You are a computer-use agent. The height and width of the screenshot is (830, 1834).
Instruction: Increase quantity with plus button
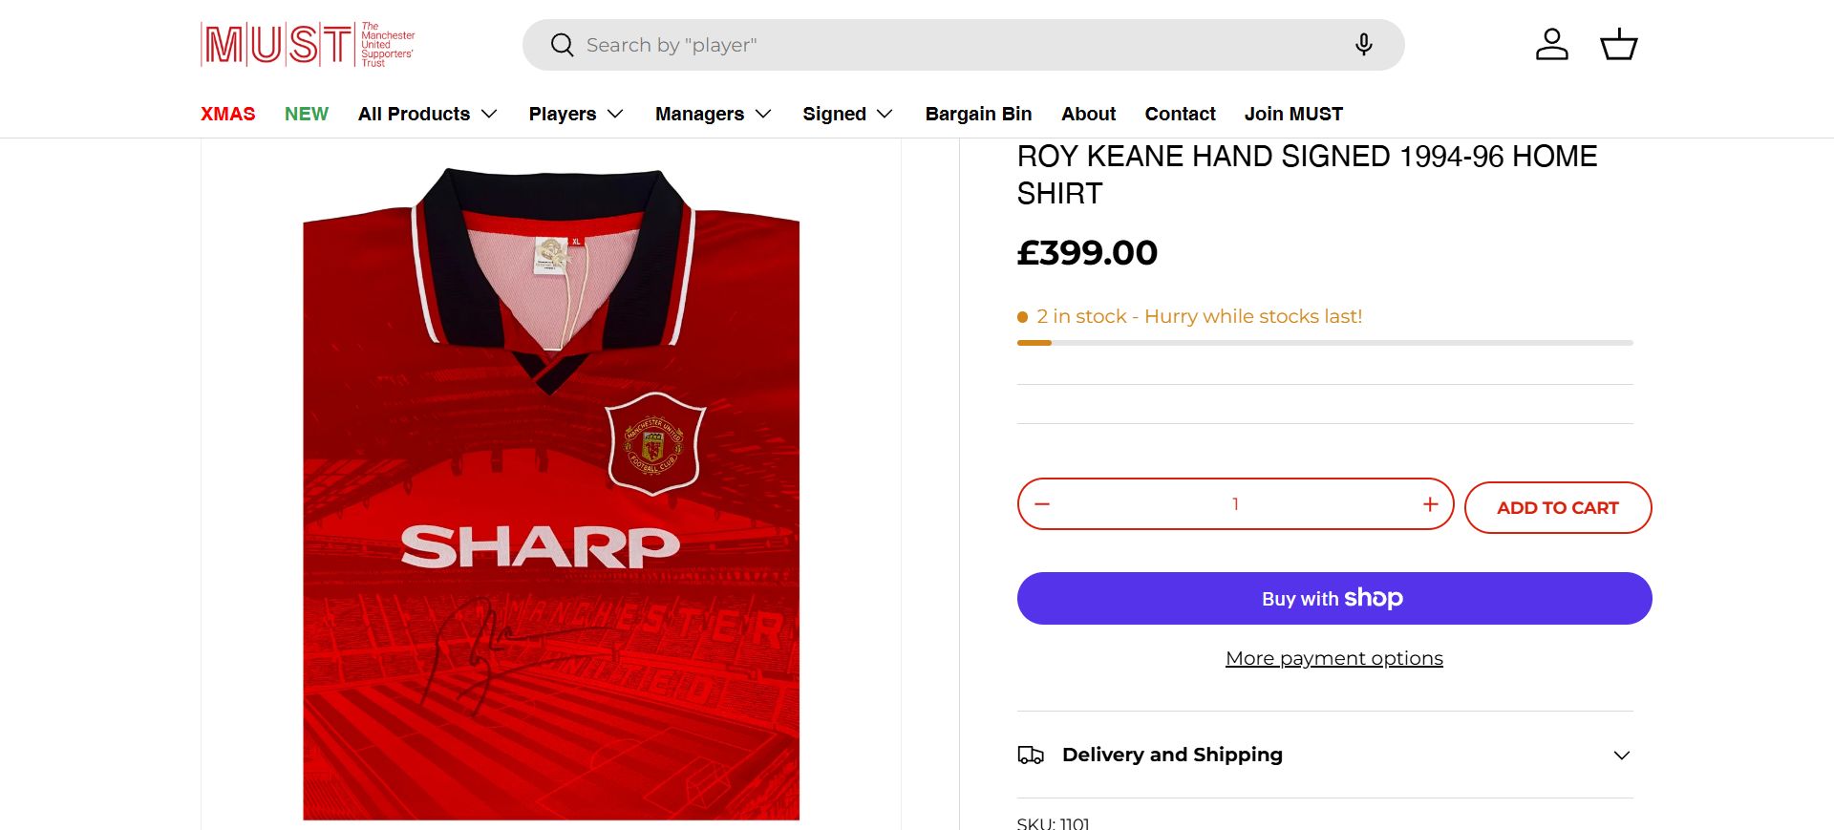click(1430, 504)
